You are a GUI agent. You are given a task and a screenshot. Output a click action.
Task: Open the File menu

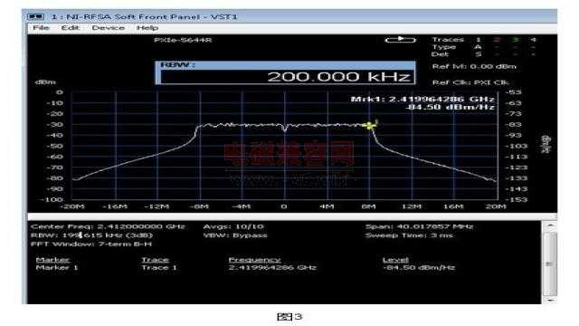(41, 28)
